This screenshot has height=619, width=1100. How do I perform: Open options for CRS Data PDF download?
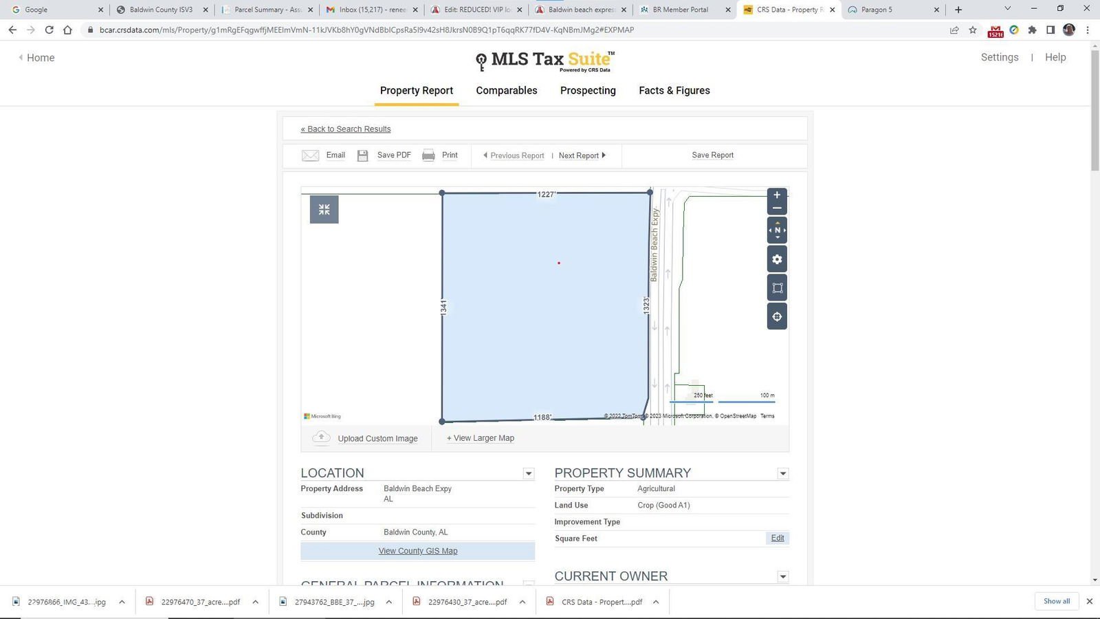(x=656, y=602)
